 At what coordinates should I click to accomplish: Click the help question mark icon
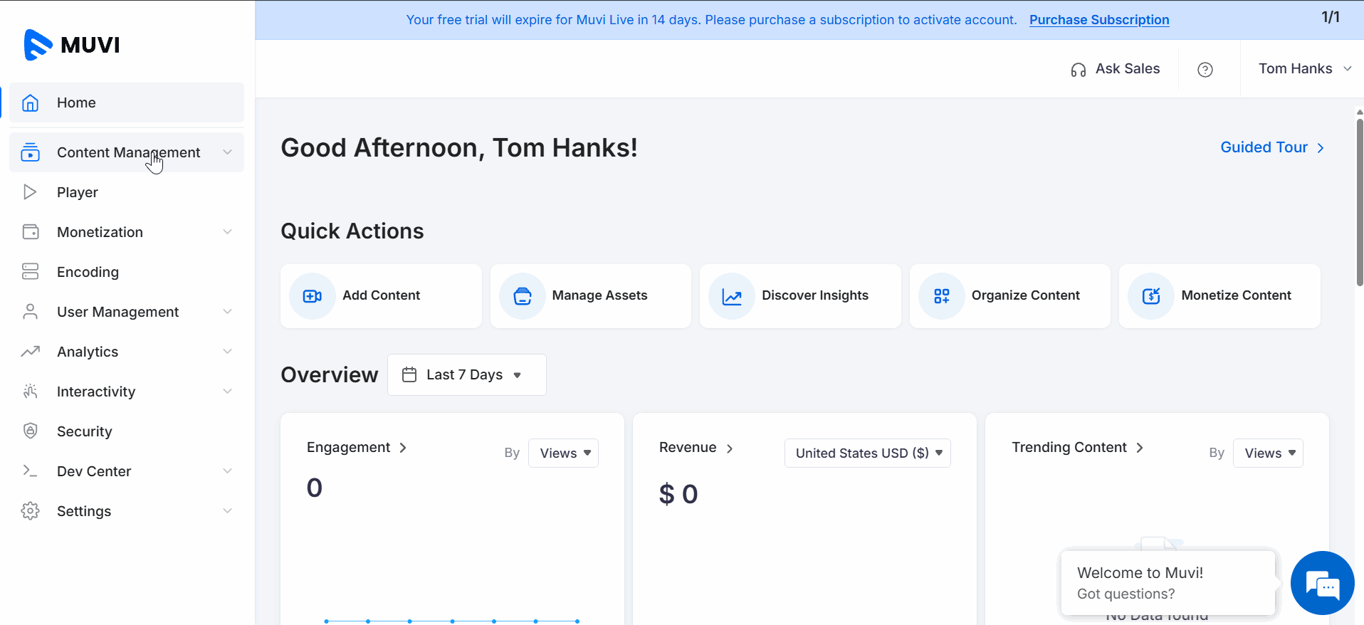click(1205, 70)
